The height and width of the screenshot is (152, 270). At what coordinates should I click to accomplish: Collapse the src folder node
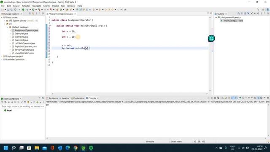pos(5,24)
